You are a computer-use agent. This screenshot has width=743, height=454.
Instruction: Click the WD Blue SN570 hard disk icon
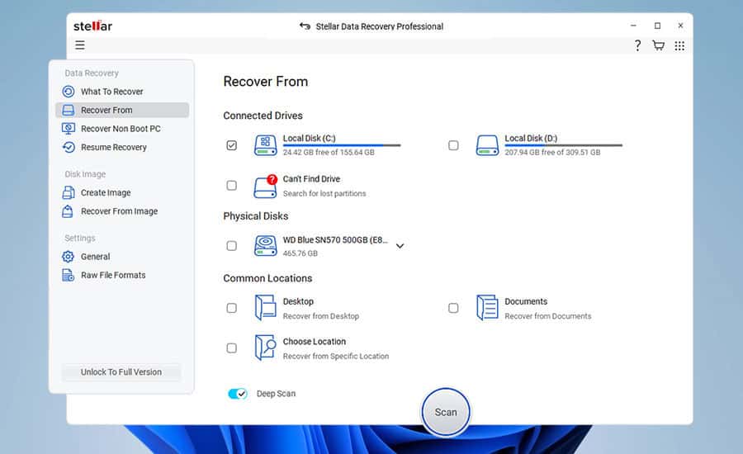point(265,245)
